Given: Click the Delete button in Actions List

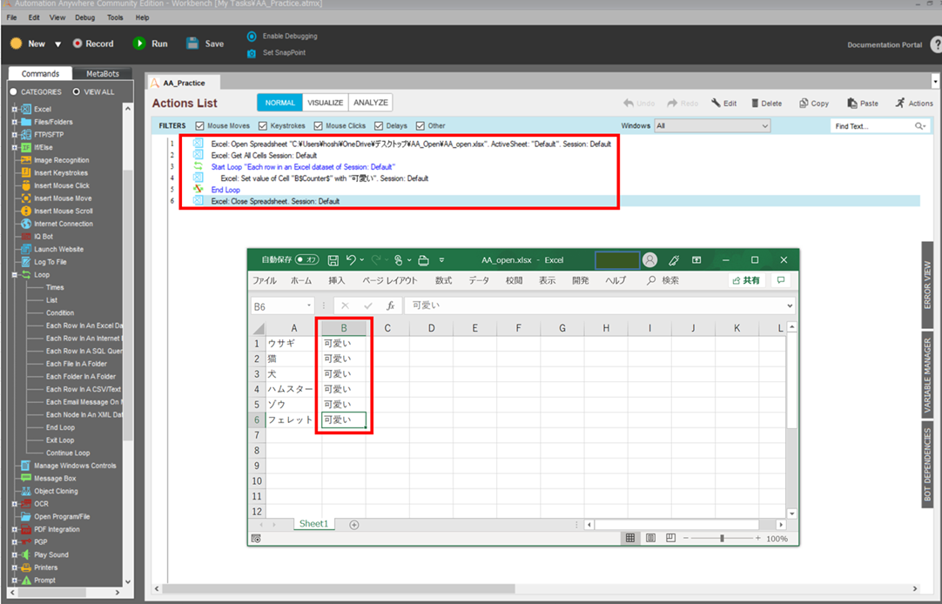Looking at the screenshot, I should point(767,104).
